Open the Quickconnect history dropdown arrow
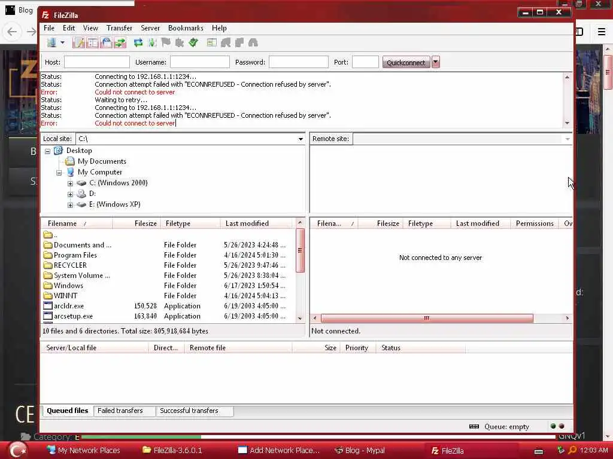 pos(436,62)
